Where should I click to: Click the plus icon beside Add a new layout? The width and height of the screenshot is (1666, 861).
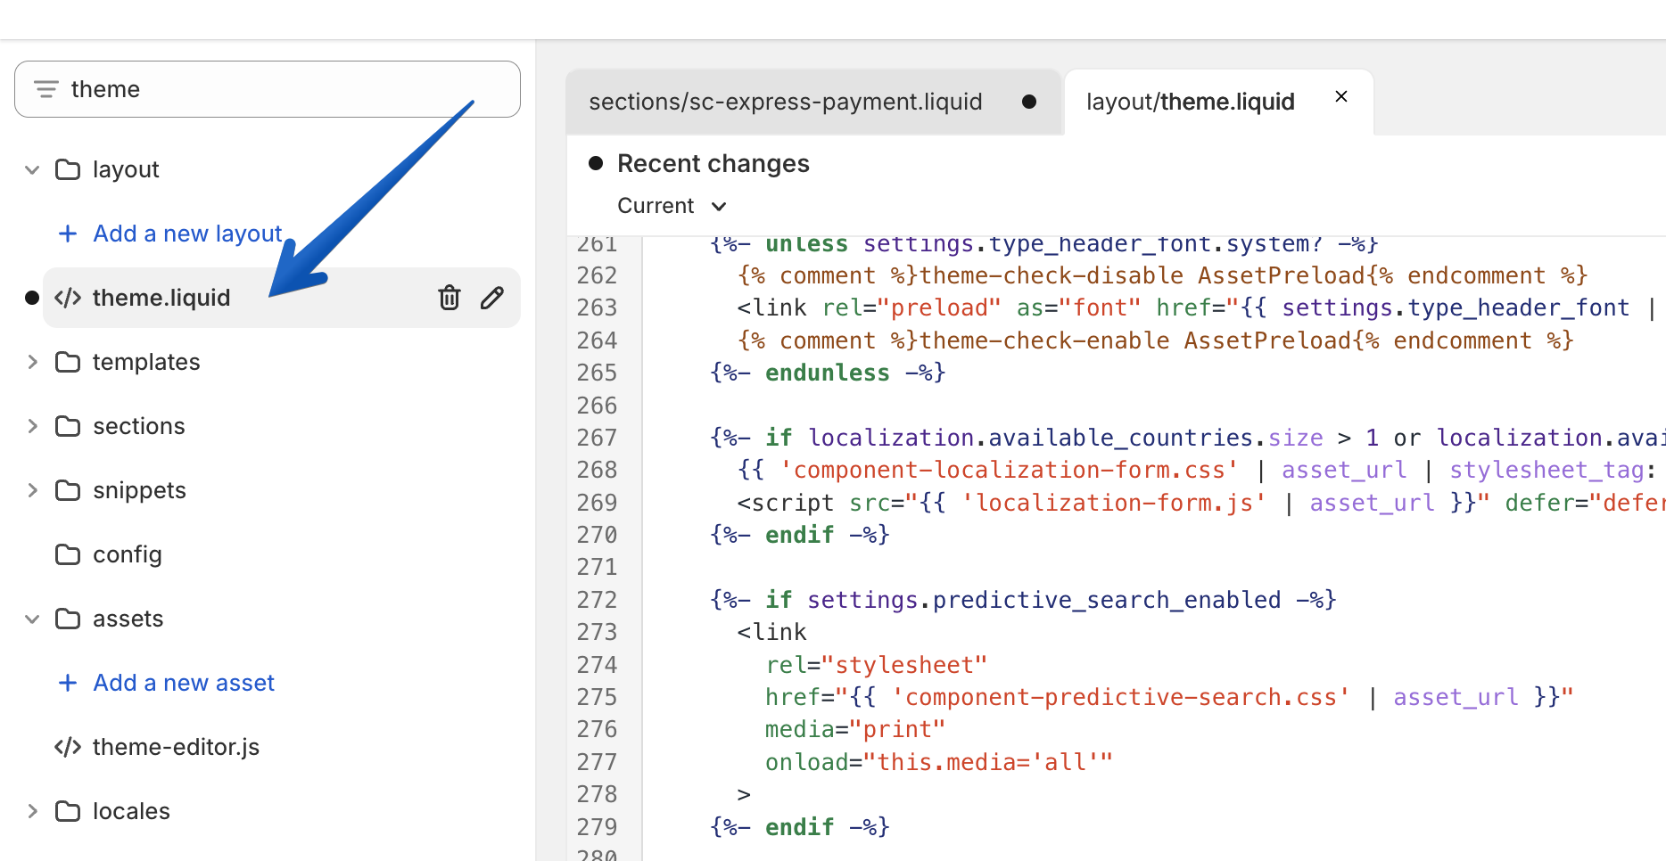(68, 234)
